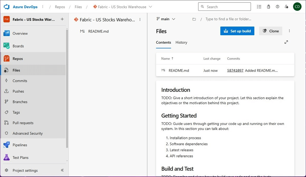306x177 pixels.
Task: Open commit 58741097 link
Action: (x=235, y=70)
